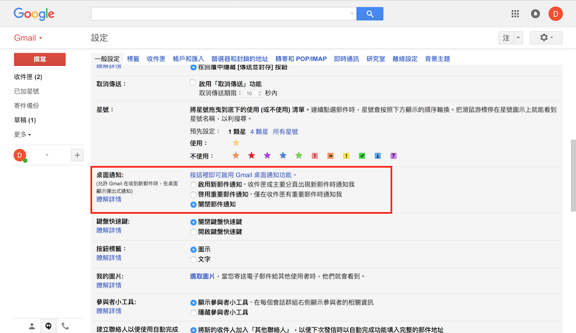Switch to the 標籤 settings tab
This screenshot has height=333, width=576.
pyautogui.click(x=133, y=59)
